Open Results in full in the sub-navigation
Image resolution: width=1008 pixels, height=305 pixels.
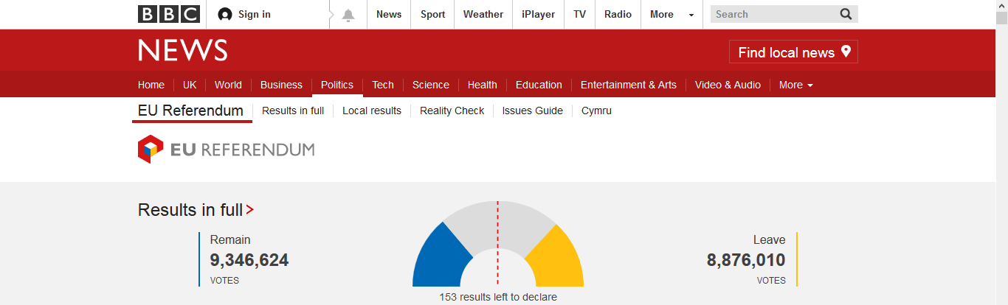[x=293, y=111]
